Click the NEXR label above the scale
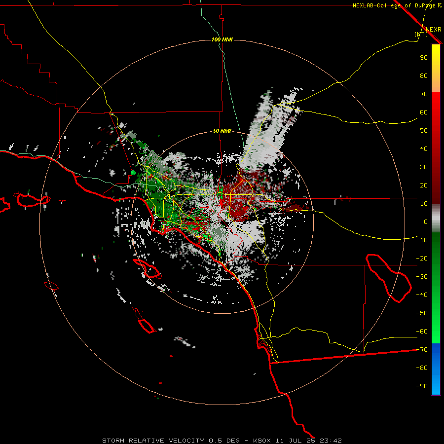The width and height of the screenshot is (444, 444). click(x=433, y=29)
